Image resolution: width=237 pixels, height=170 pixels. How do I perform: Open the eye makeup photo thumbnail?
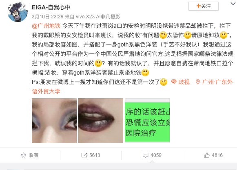click(54, 121)
